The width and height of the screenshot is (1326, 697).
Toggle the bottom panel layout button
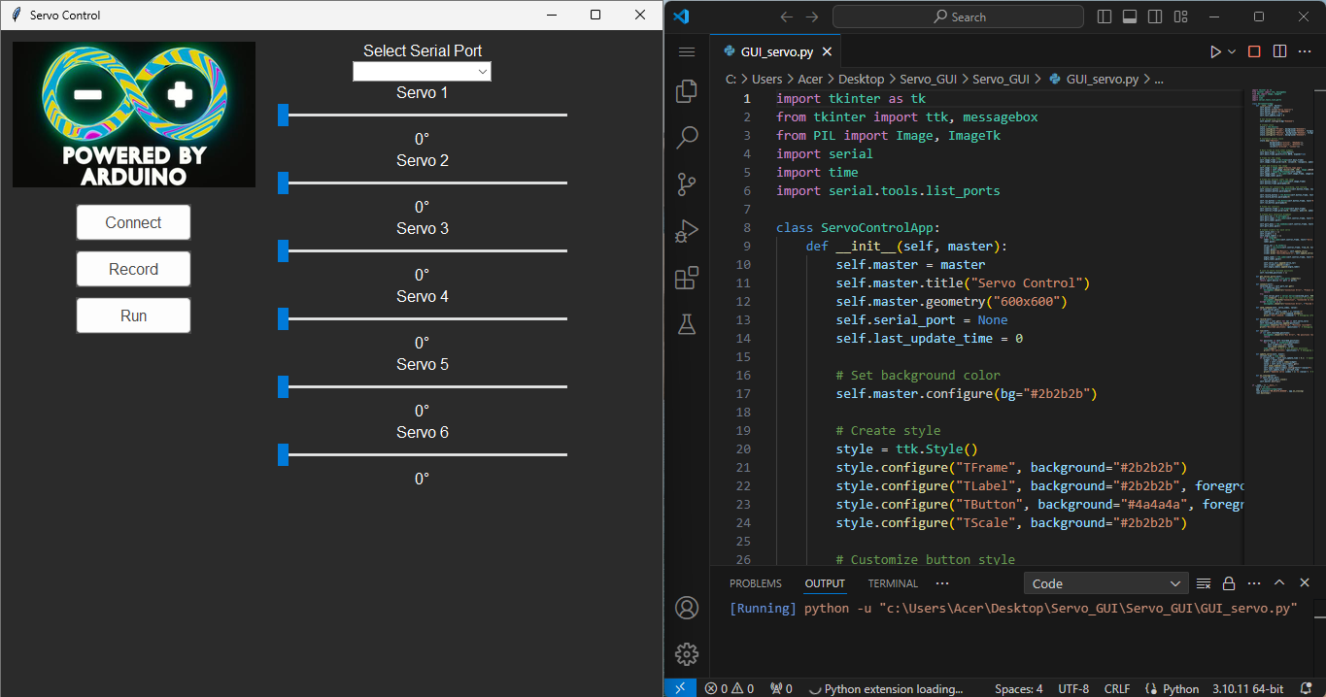point(1130,17)
